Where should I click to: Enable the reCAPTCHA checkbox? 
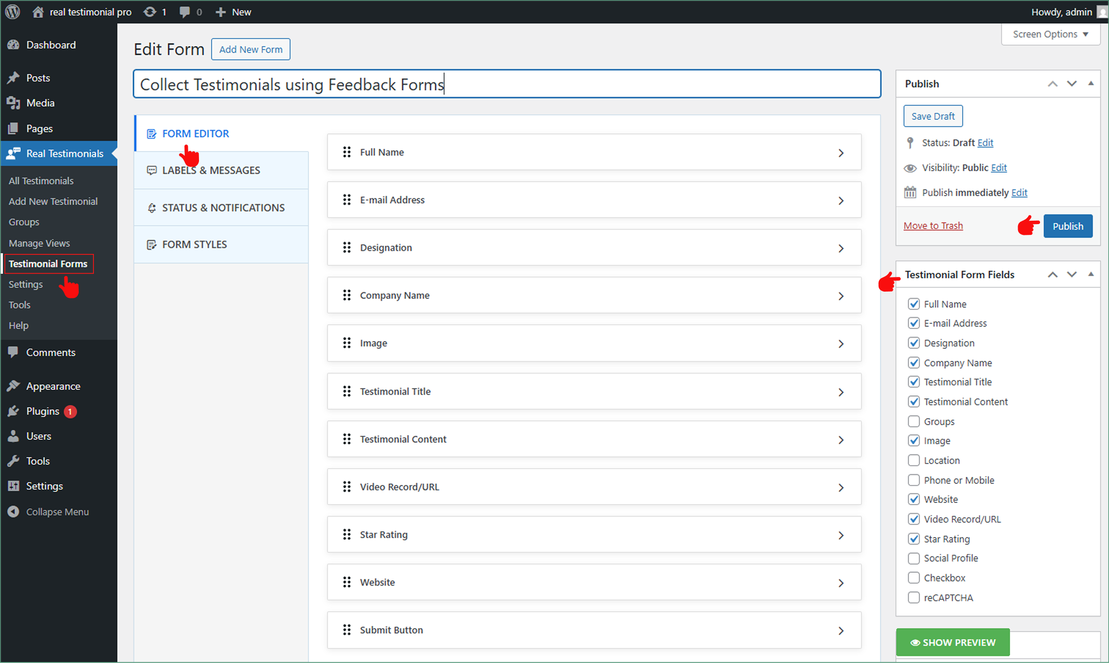(x=914, y=597)
